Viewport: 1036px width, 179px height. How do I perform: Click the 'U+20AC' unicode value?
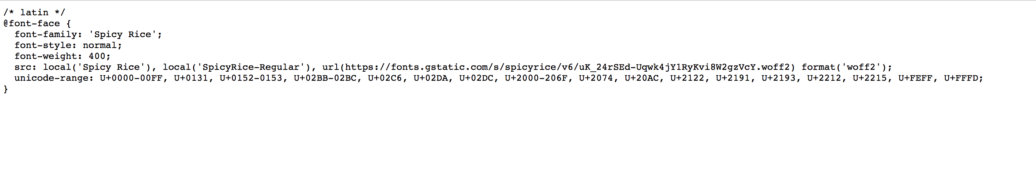(x=641, y=78)
